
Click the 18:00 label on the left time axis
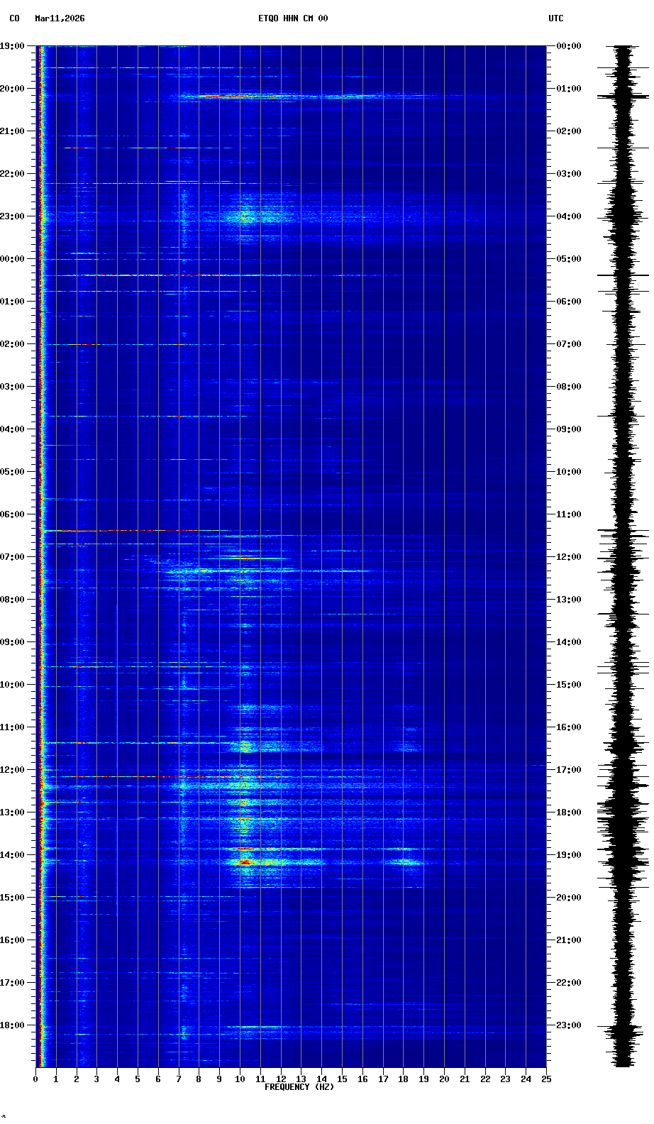pos(12,1025)
